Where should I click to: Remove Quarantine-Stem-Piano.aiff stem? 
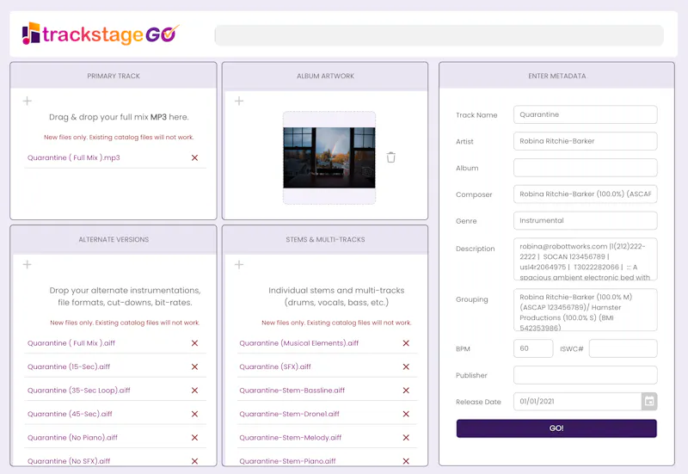[x=406, y=461]
